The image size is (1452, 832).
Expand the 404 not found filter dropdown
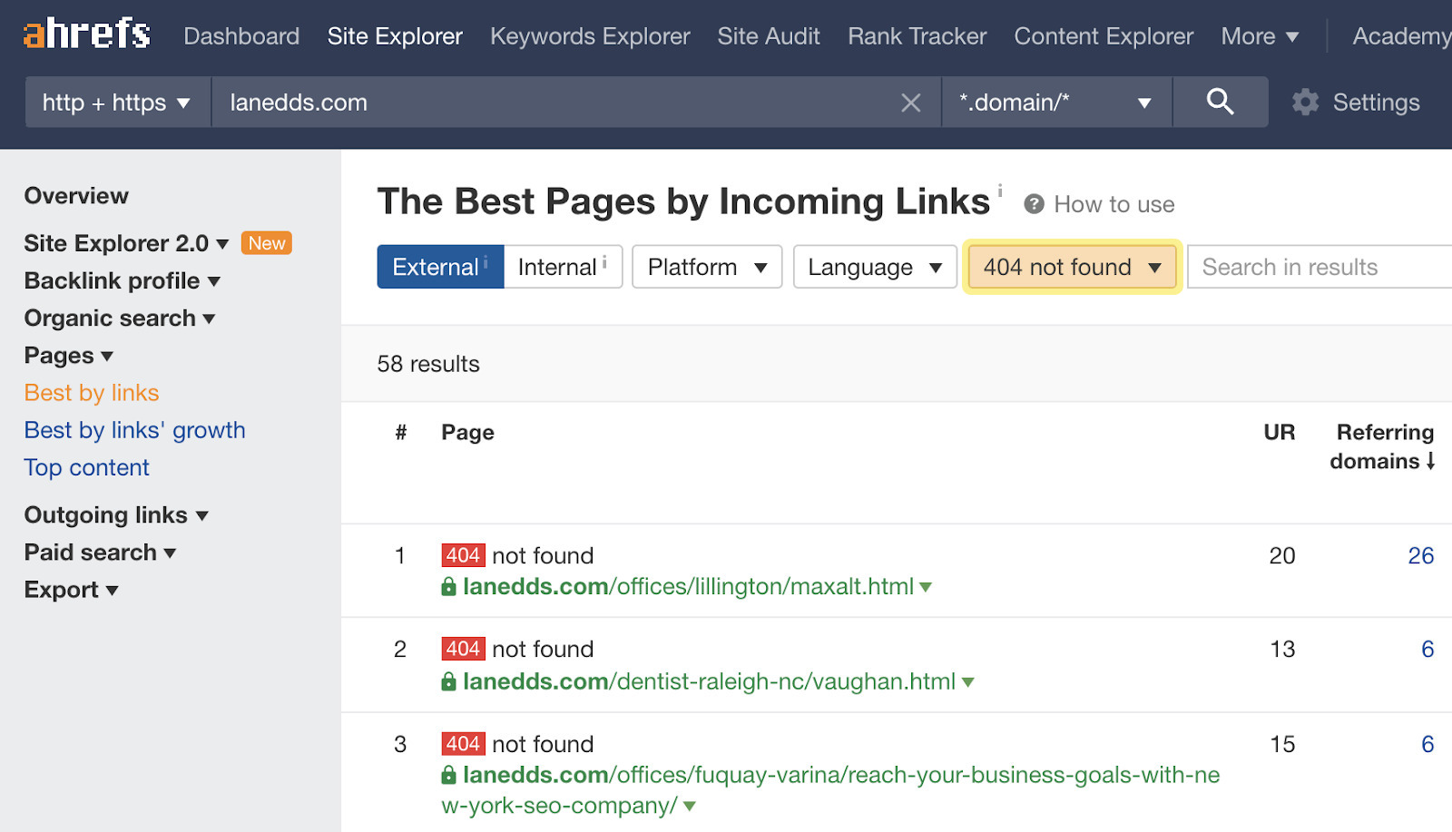1072,267
